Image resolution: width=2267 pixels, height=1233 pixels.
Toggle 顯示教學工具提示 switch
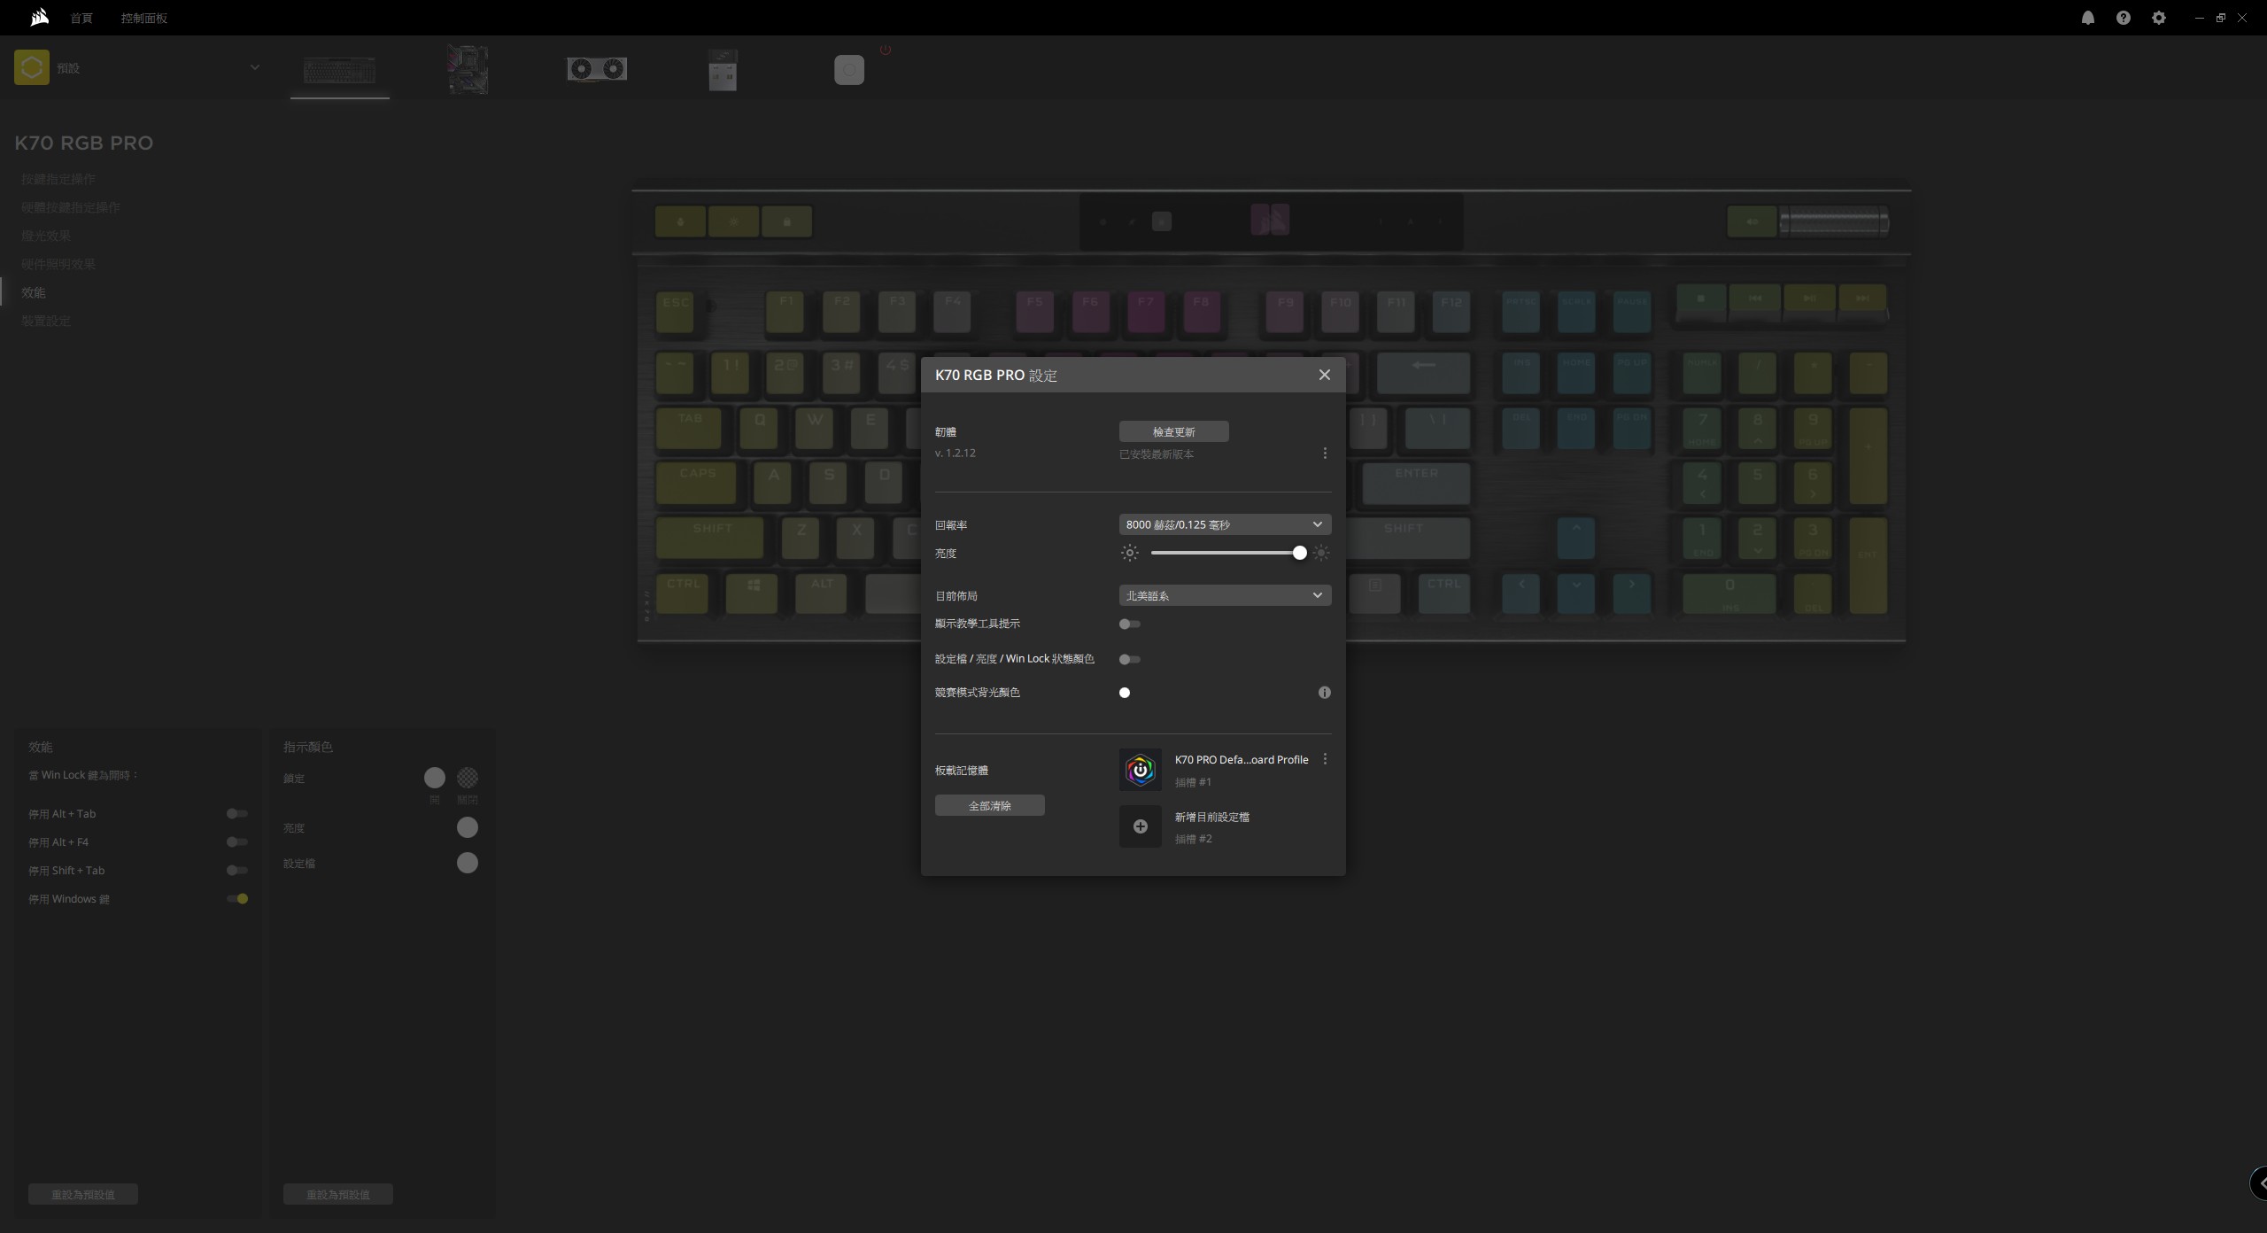[1130, 624]
